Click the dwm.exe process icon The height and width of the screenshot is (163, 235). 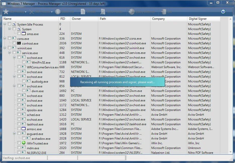[28, 91]
